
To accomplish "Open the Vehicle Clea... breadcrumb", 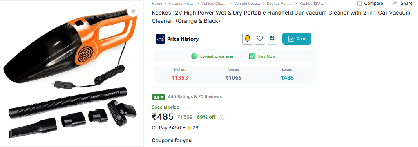I will (x=214, y=3).
